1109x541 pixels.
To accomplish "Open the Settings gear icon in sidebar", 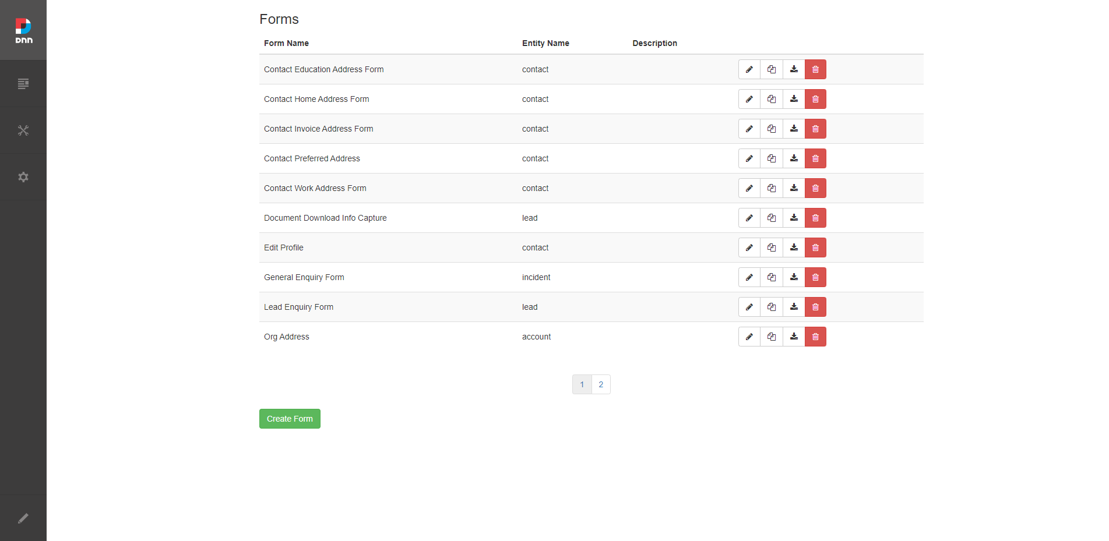I will 23,177.
